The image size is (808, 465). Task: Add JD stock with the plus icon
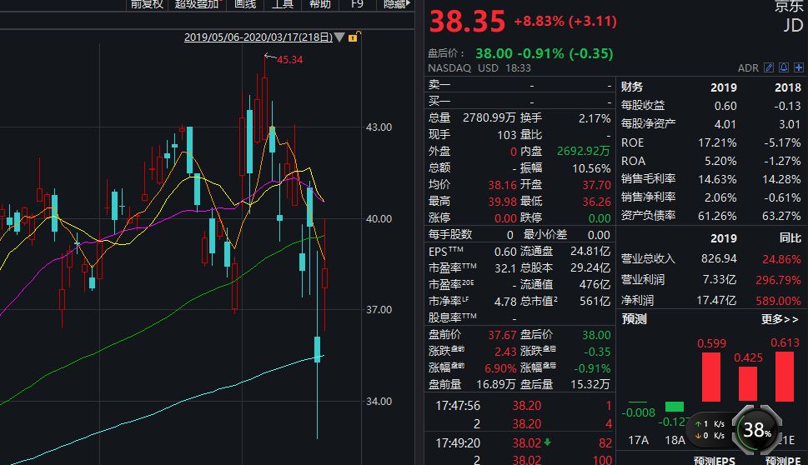[798, 67]
